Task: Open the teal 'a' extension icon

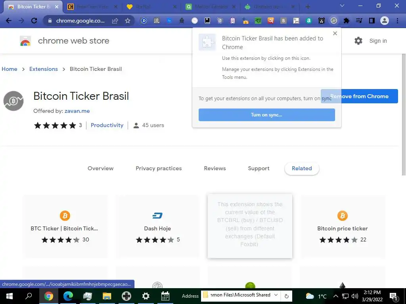Action: tap(308, 21)
